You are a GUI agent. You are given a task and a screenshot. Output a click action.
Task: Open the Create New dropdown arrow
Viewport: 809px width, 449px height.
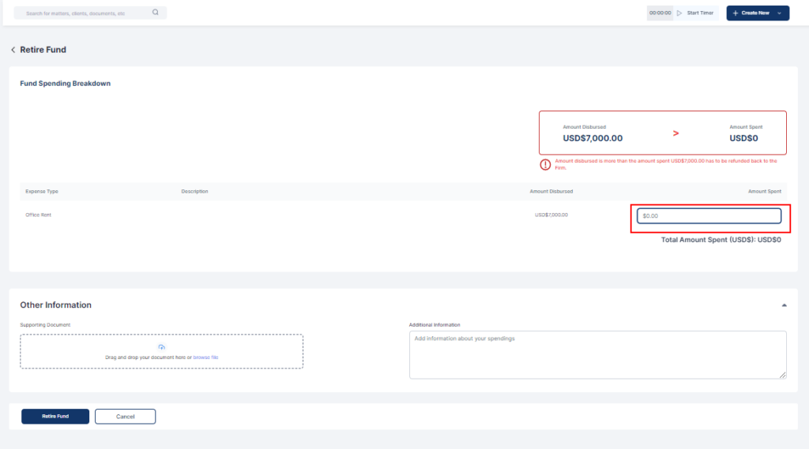click(x=779, y=13)
